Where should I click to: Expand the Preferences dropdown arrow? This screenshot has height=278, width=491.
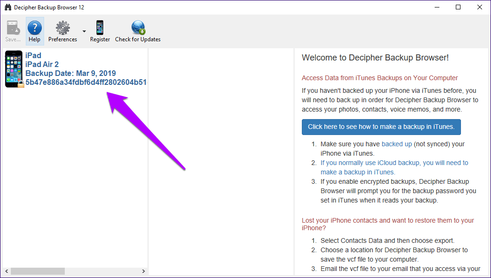[x=84, y=31]
